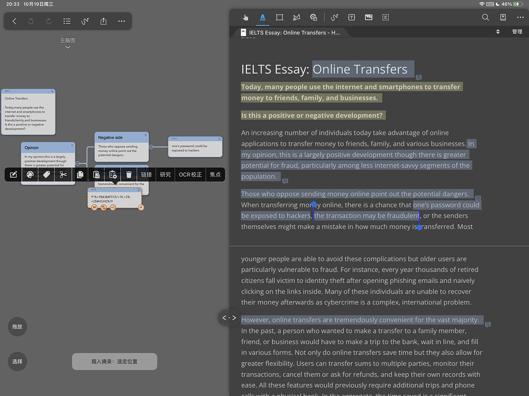529x396 pixels.
Task: Select the rectangle excerpt tool
Action: 279,18
